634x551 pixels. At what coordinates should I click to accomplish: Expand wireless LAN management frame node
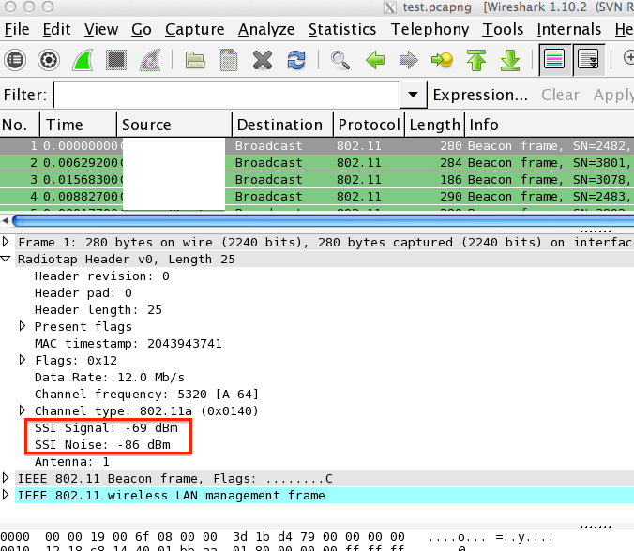pyautogui.click(x=6, y=495)
